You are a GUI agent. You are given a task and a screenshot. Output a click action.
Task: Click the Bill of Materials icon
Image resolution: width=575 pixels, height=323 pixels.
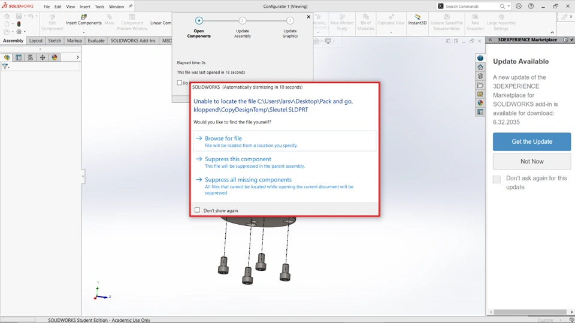[x=365, y=17]
